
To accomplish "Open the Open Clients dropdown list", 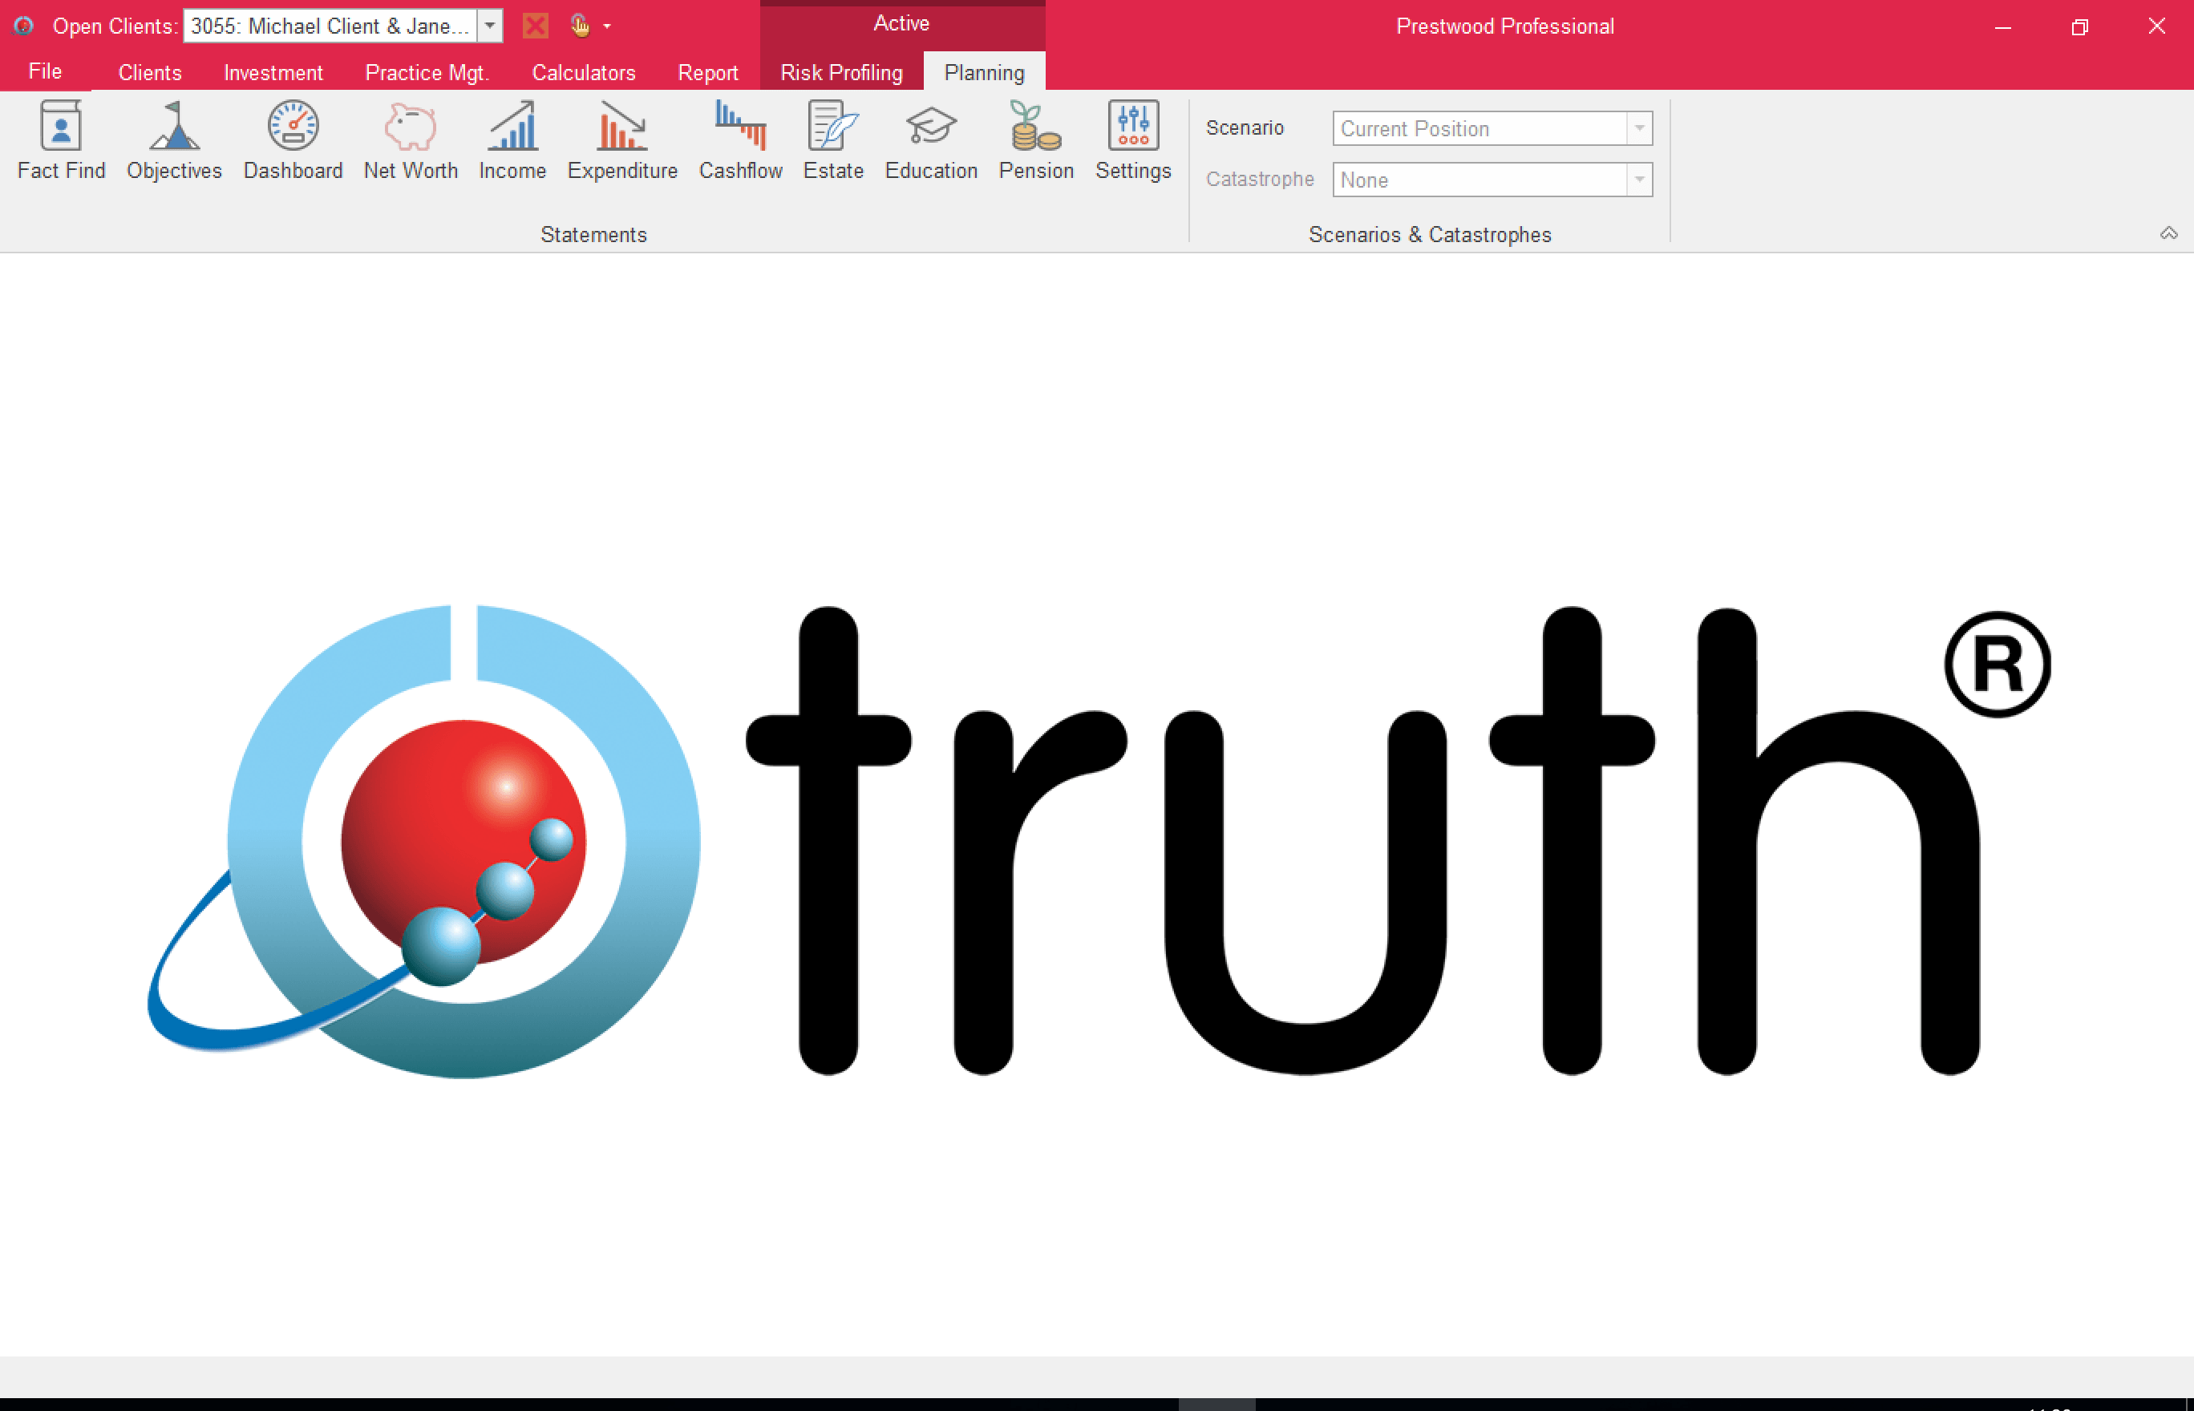I will (x=490, y=26).
